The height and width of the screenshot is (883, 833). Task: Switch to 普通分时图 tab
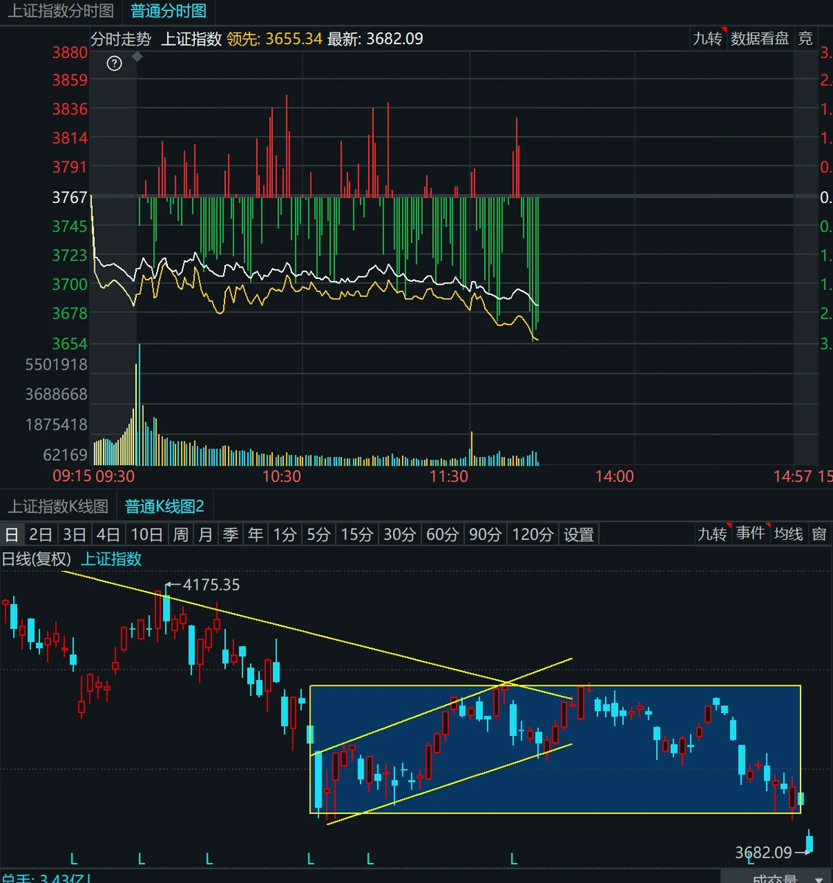169,11
